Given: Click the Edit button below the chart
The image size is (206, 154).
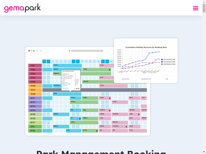Looking at the screenshot, I should point(167,79).
